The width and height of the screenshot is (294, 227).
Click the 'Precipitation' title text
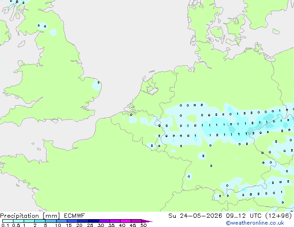tap(19, 216)
